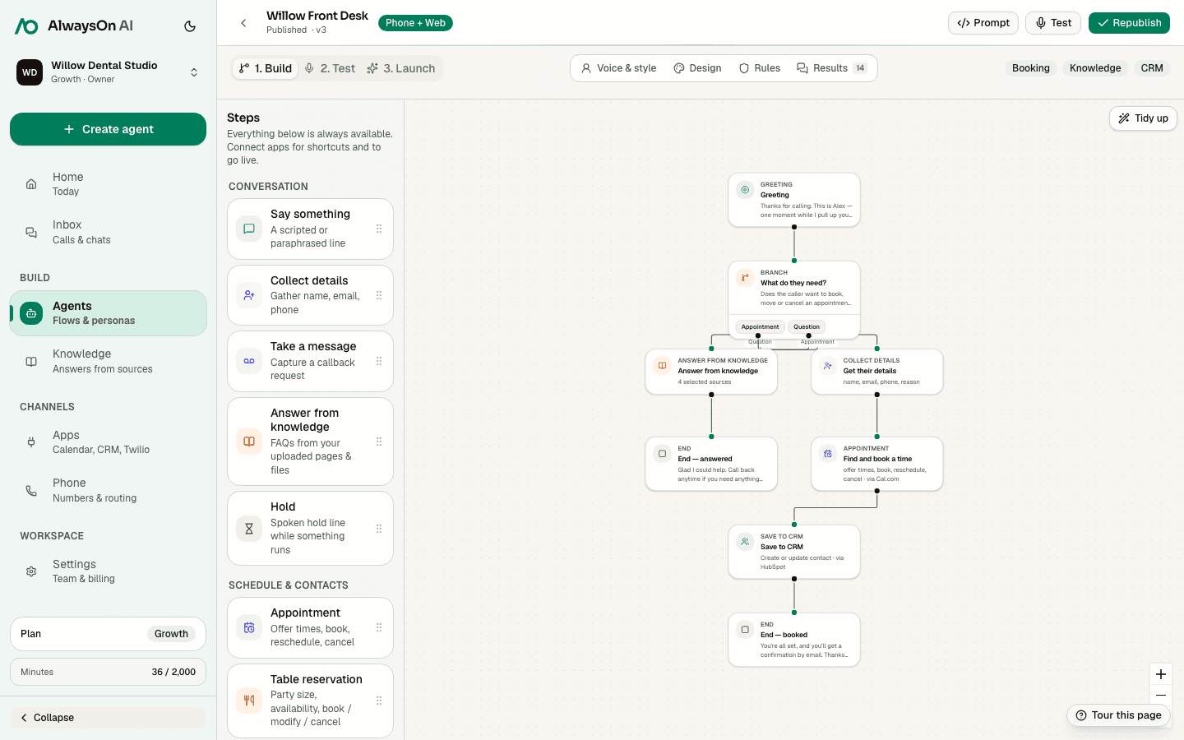Switch to the 2. Test tab
The width and height of the screenshot is (1184, 740).
tap(330, 68)
